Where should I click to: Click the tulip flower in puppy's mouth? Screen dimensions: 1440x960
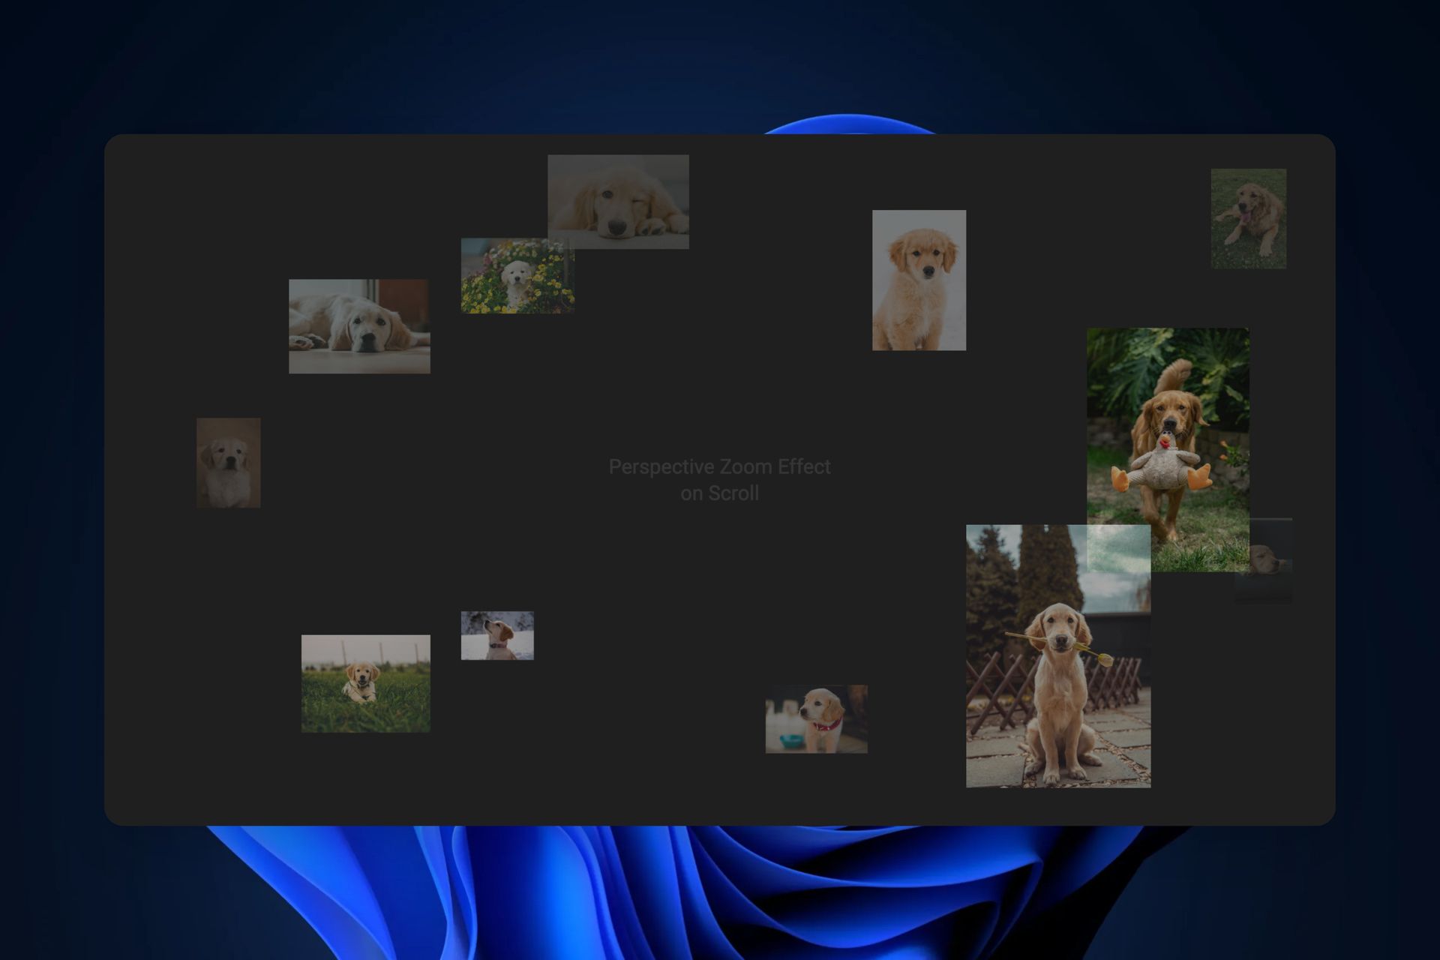click(x=1104, y=658)
